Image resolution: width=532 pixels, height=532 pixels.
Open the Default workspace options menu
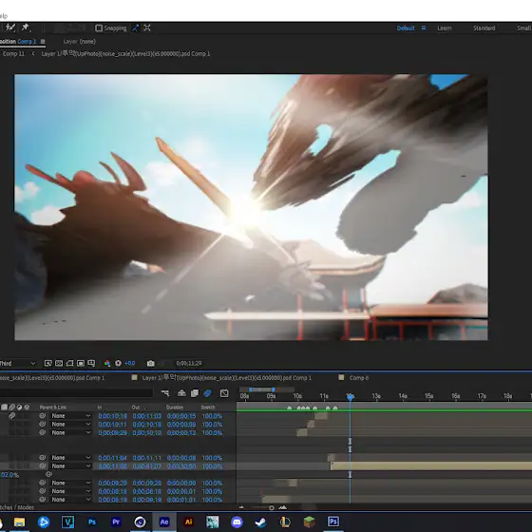click(424, 28)
